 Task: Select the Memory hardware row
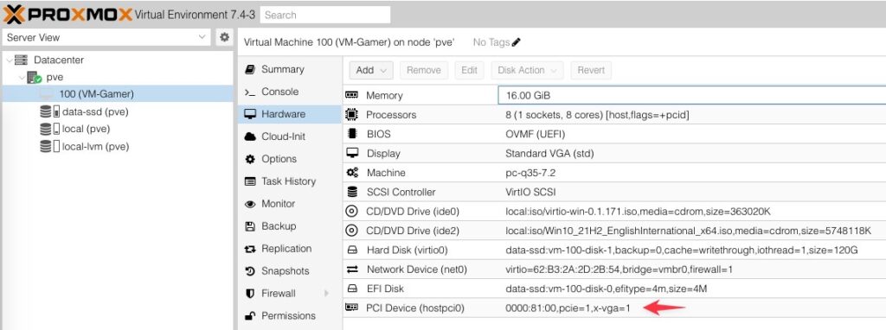tap(614, 95)
